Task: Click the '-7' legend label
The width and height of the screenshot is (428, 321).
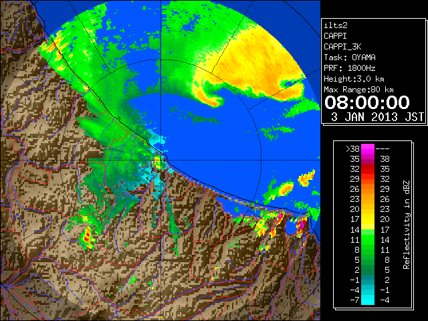Action: [x=354, y=300]
